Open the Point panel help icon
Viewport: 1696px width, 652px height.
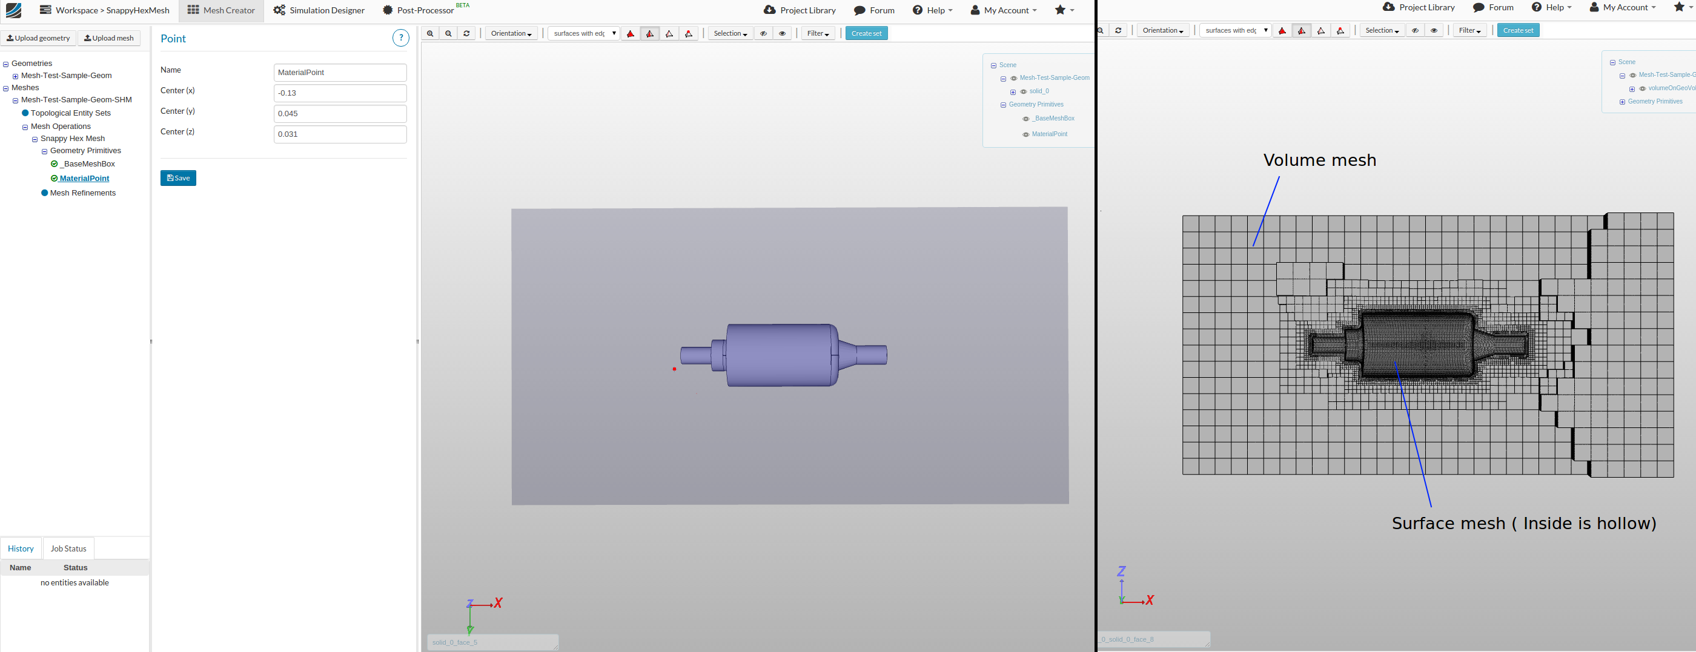(400, 38)
